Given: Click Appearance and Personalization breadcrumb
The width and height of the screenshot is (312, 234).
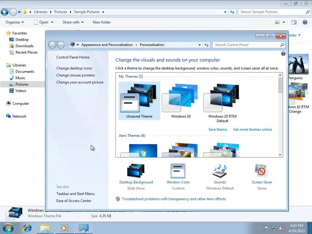Looking at the screenshot, I should [107, 45].
